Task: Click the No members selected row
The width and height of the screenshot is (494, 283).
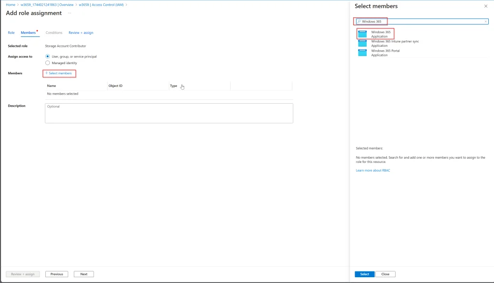Action: (169, 94)
